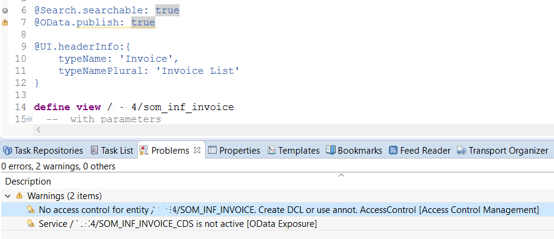The image size is (554, 239).
Task: Click the highlighted 'true' on line 6
Action: (167, 10)
